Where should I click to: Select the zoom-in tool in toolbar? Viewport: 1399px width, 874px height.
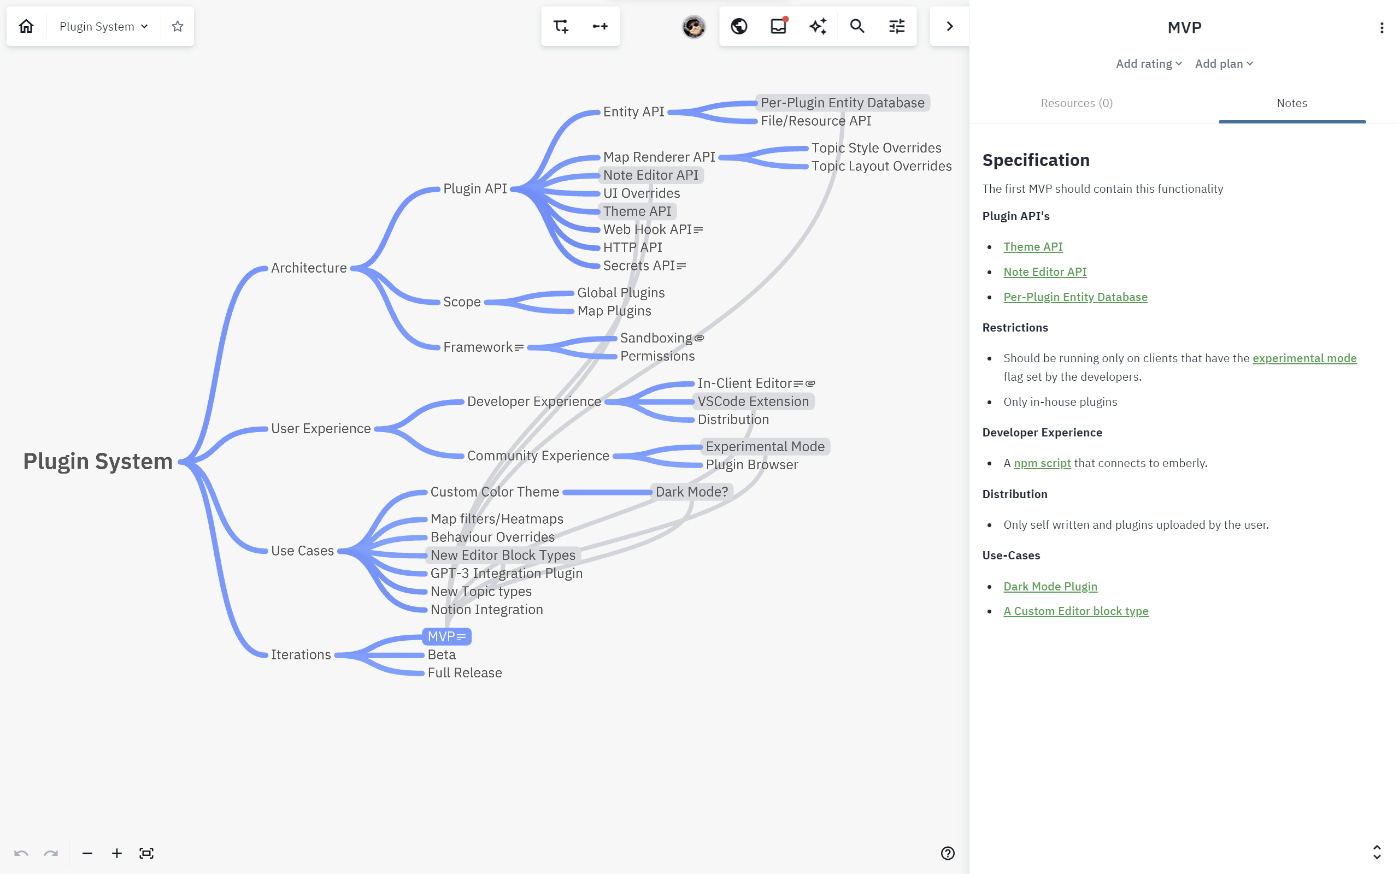(116, 853)
